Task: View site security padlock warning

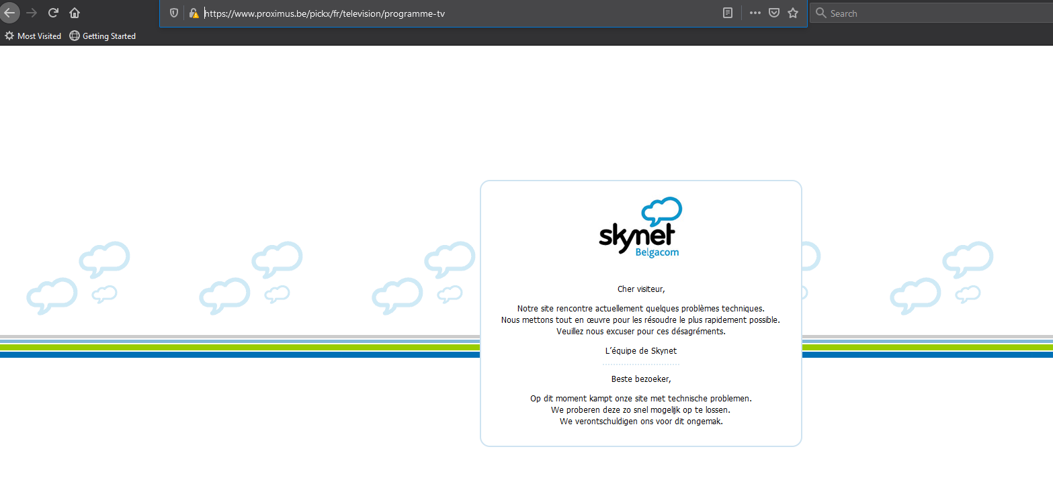Action: pos(194,13)
